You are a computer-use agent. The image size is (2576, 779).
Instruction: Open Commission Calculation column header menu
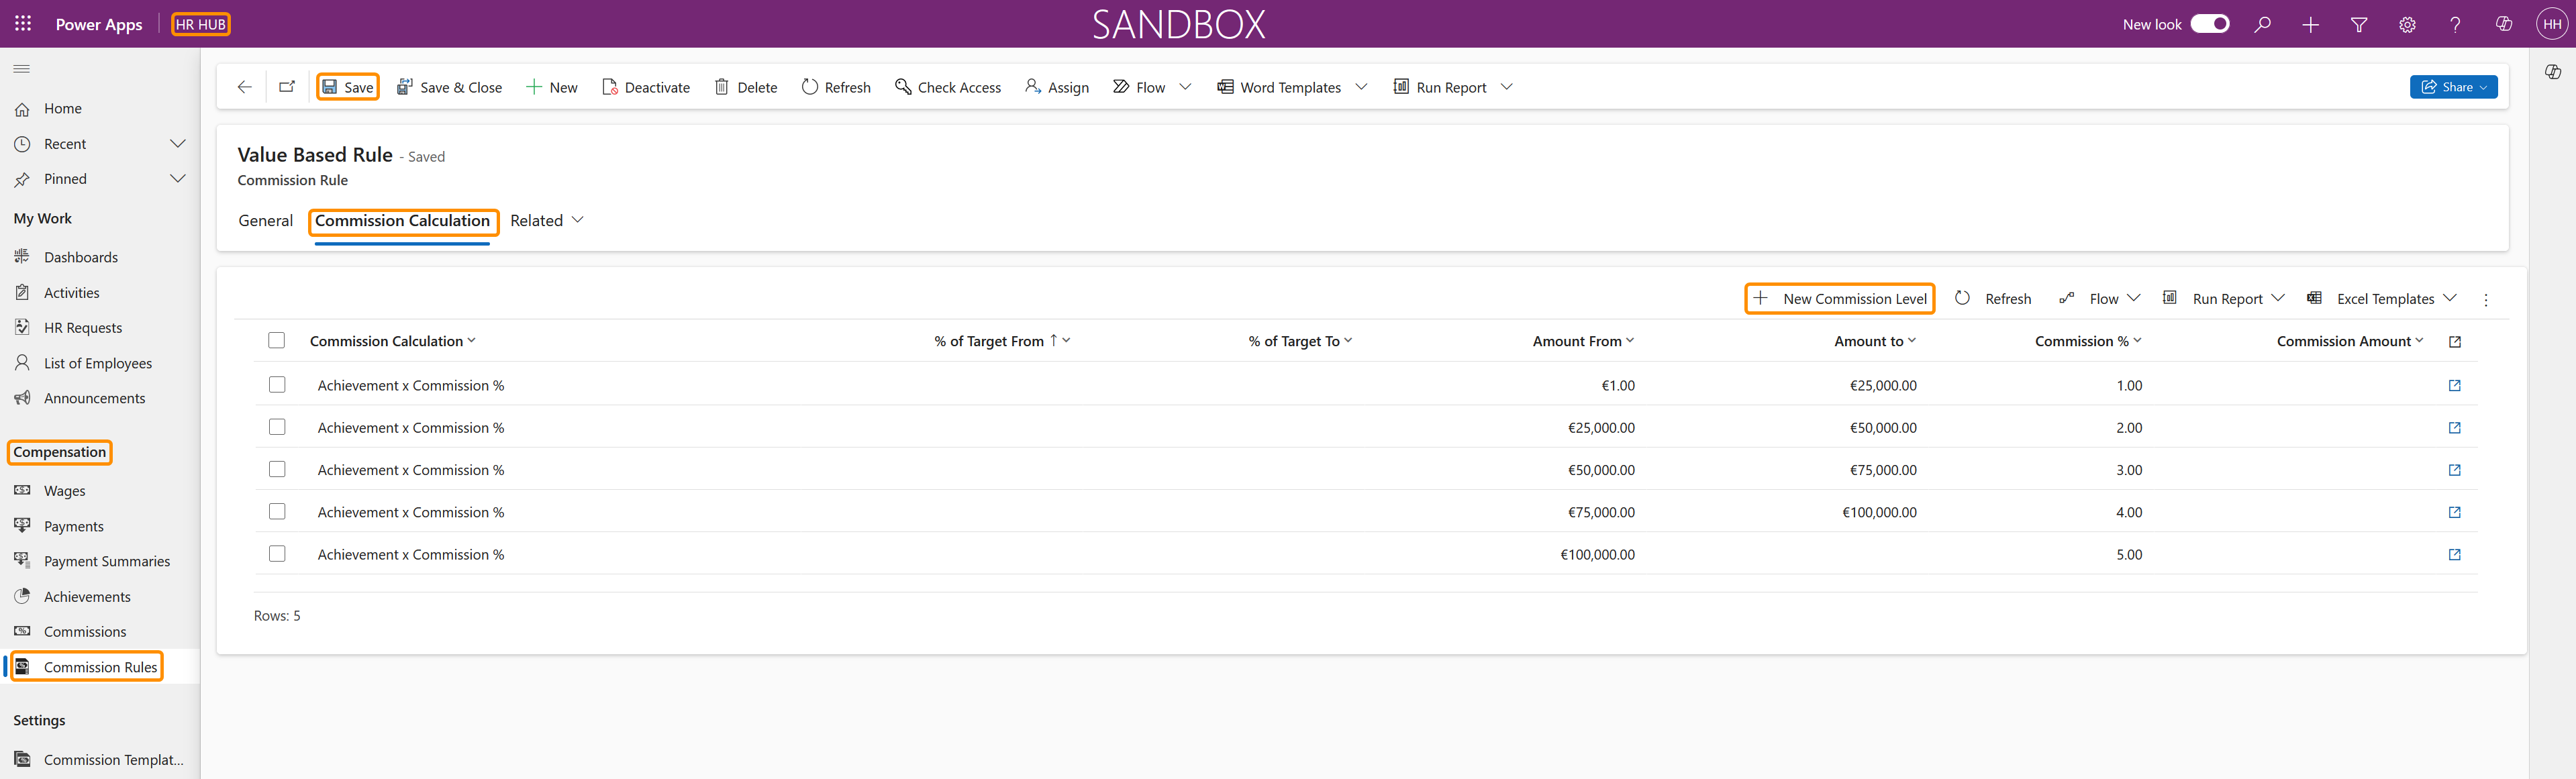pyautogui.click(x=392, y=341)
